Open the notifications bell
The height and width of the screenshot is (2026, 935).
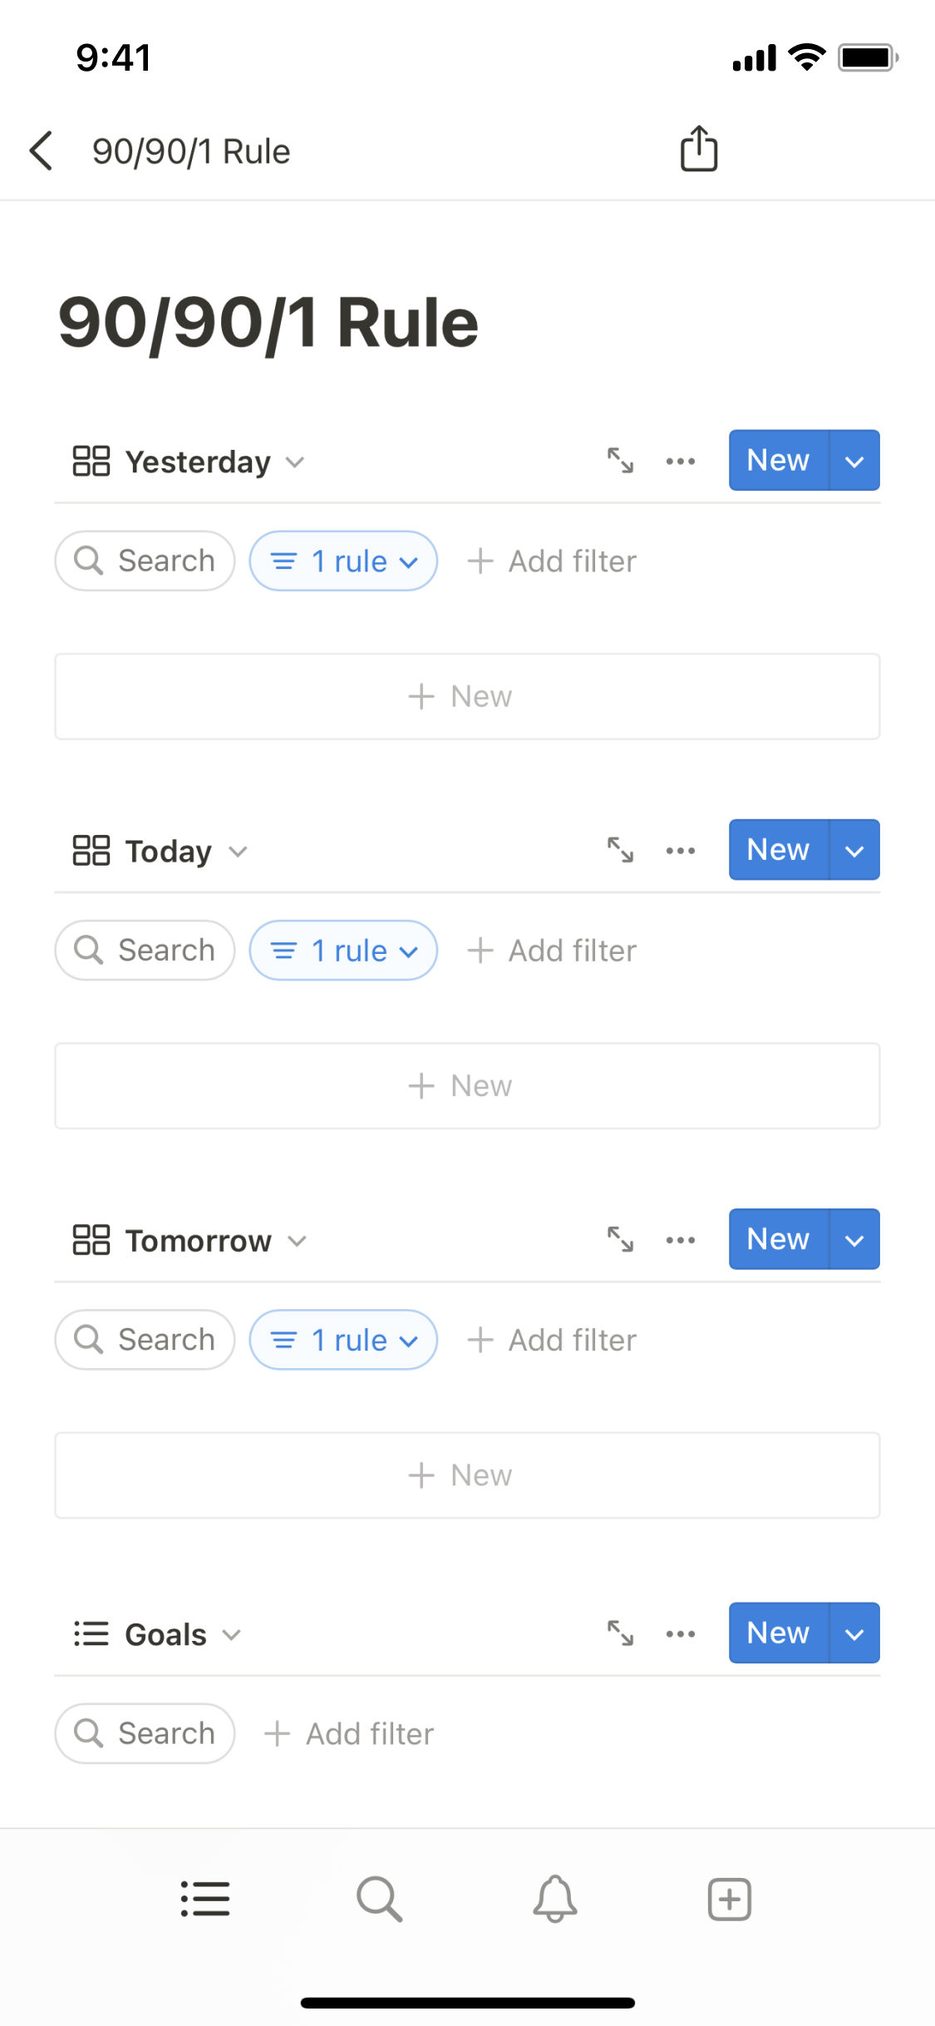point(554,1899)
